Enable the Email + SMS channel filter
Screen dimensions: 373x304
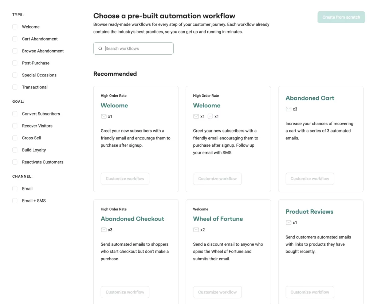tap(15, 201)
